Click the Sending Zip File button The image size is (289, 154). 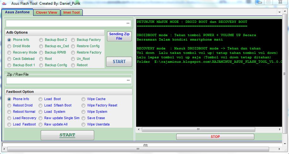coord(119,36)
